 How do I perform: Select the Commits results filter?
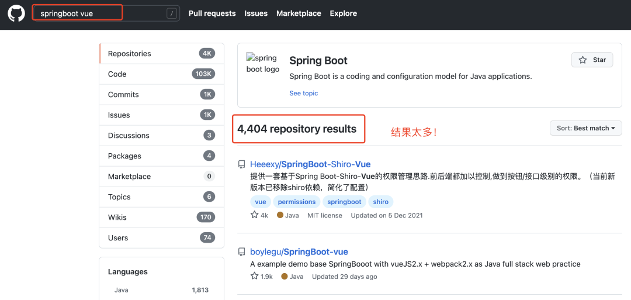point(123,95)
